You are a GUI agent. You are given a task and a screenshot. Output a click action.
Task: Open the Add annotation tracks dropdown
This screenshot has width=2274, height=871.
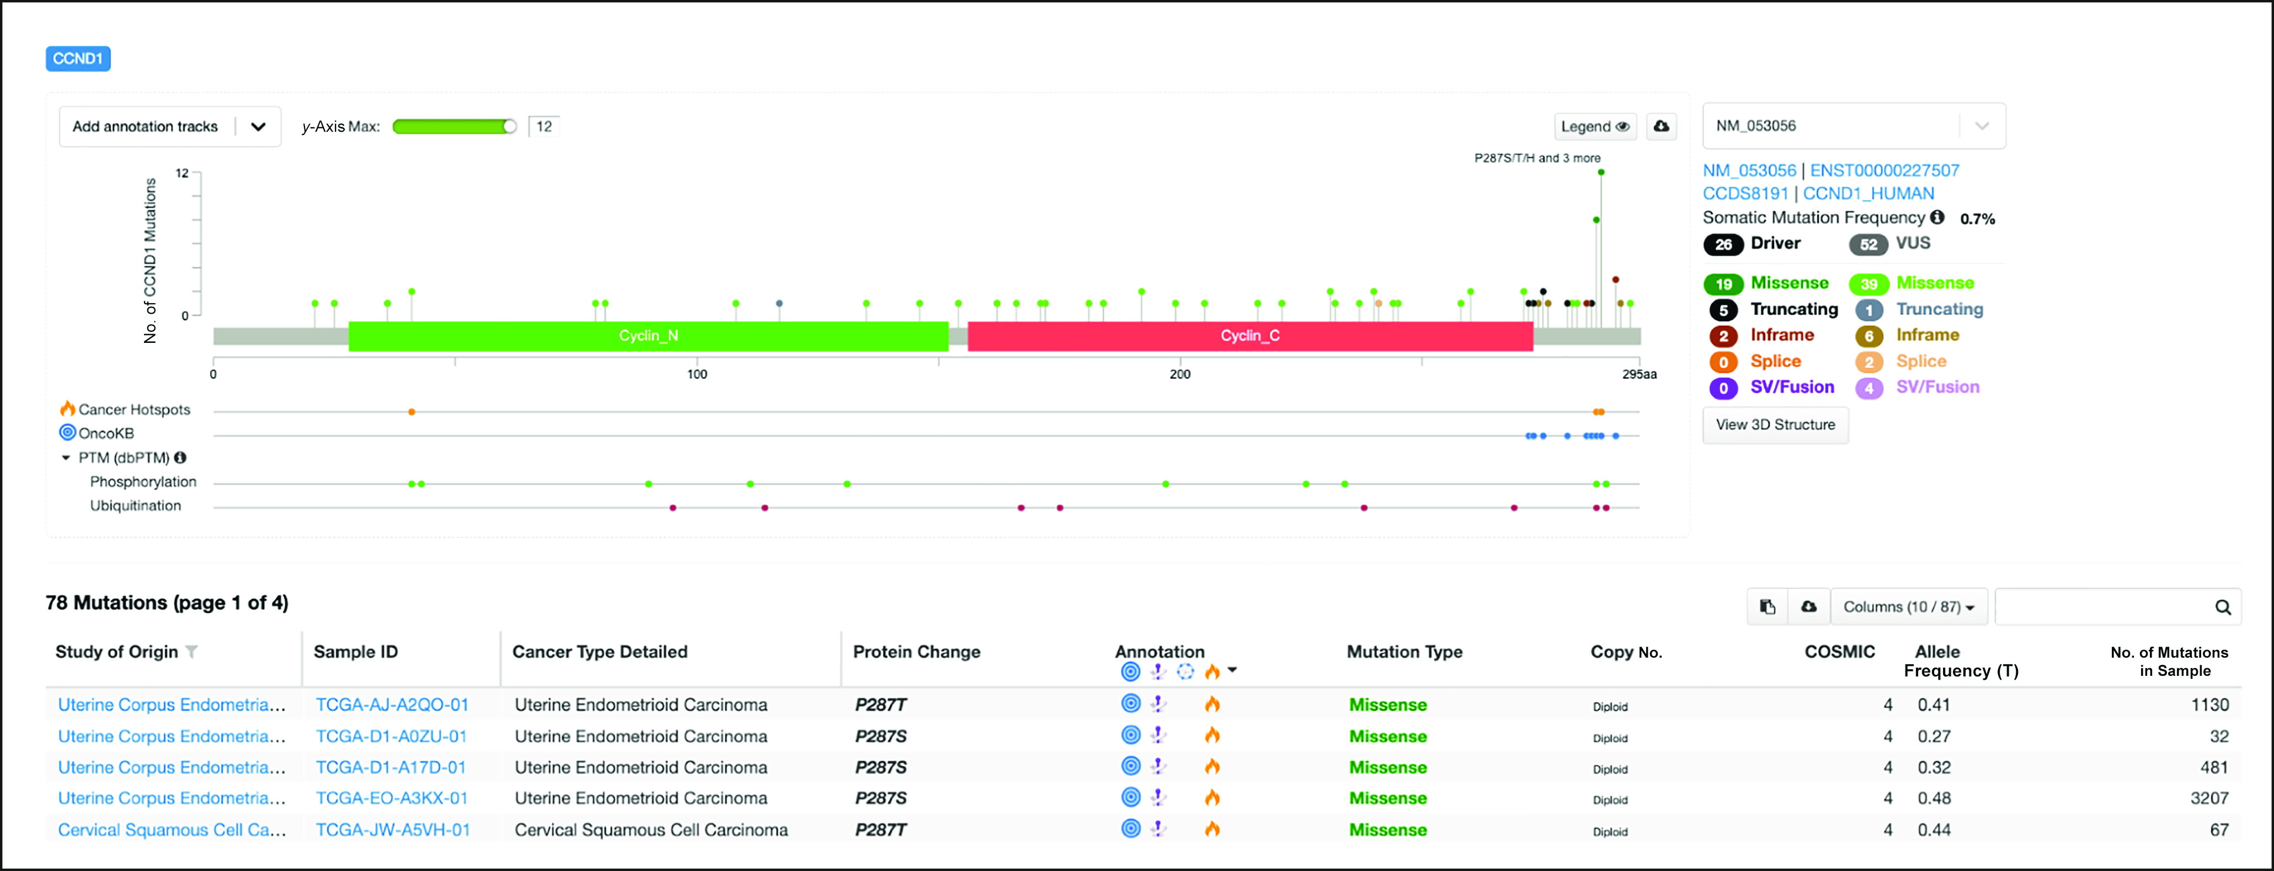169,126
